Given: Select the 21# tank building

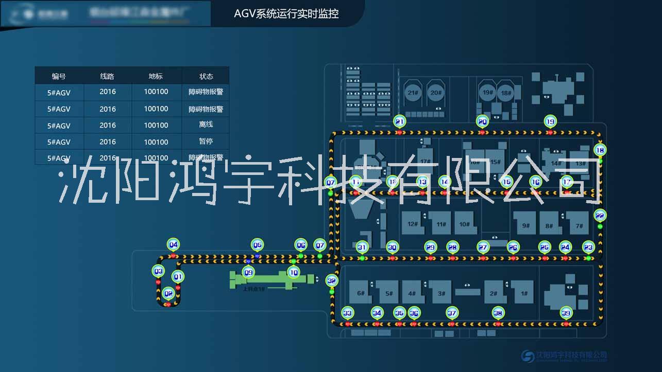Looking at the screenshot, I should tap(413, 92).
